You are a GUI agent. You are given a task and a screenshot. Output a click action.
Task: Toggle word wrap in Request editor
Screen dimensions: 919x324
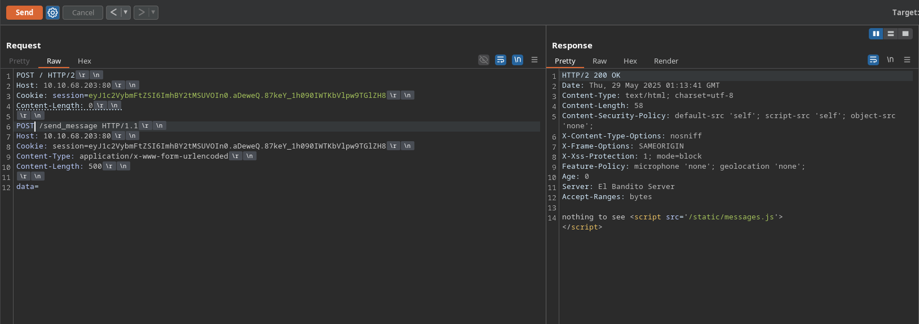(x=501, y=60)
